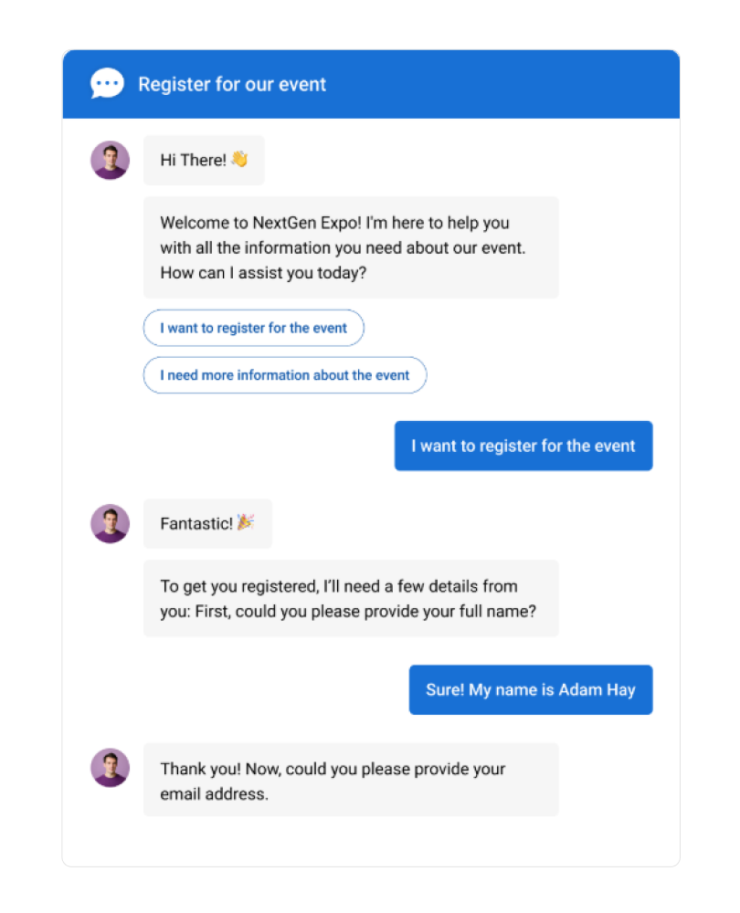This screenshot has width=740, height=913.
Task: Click the "Fantastic!" text
Action: [x=196, y=524]
